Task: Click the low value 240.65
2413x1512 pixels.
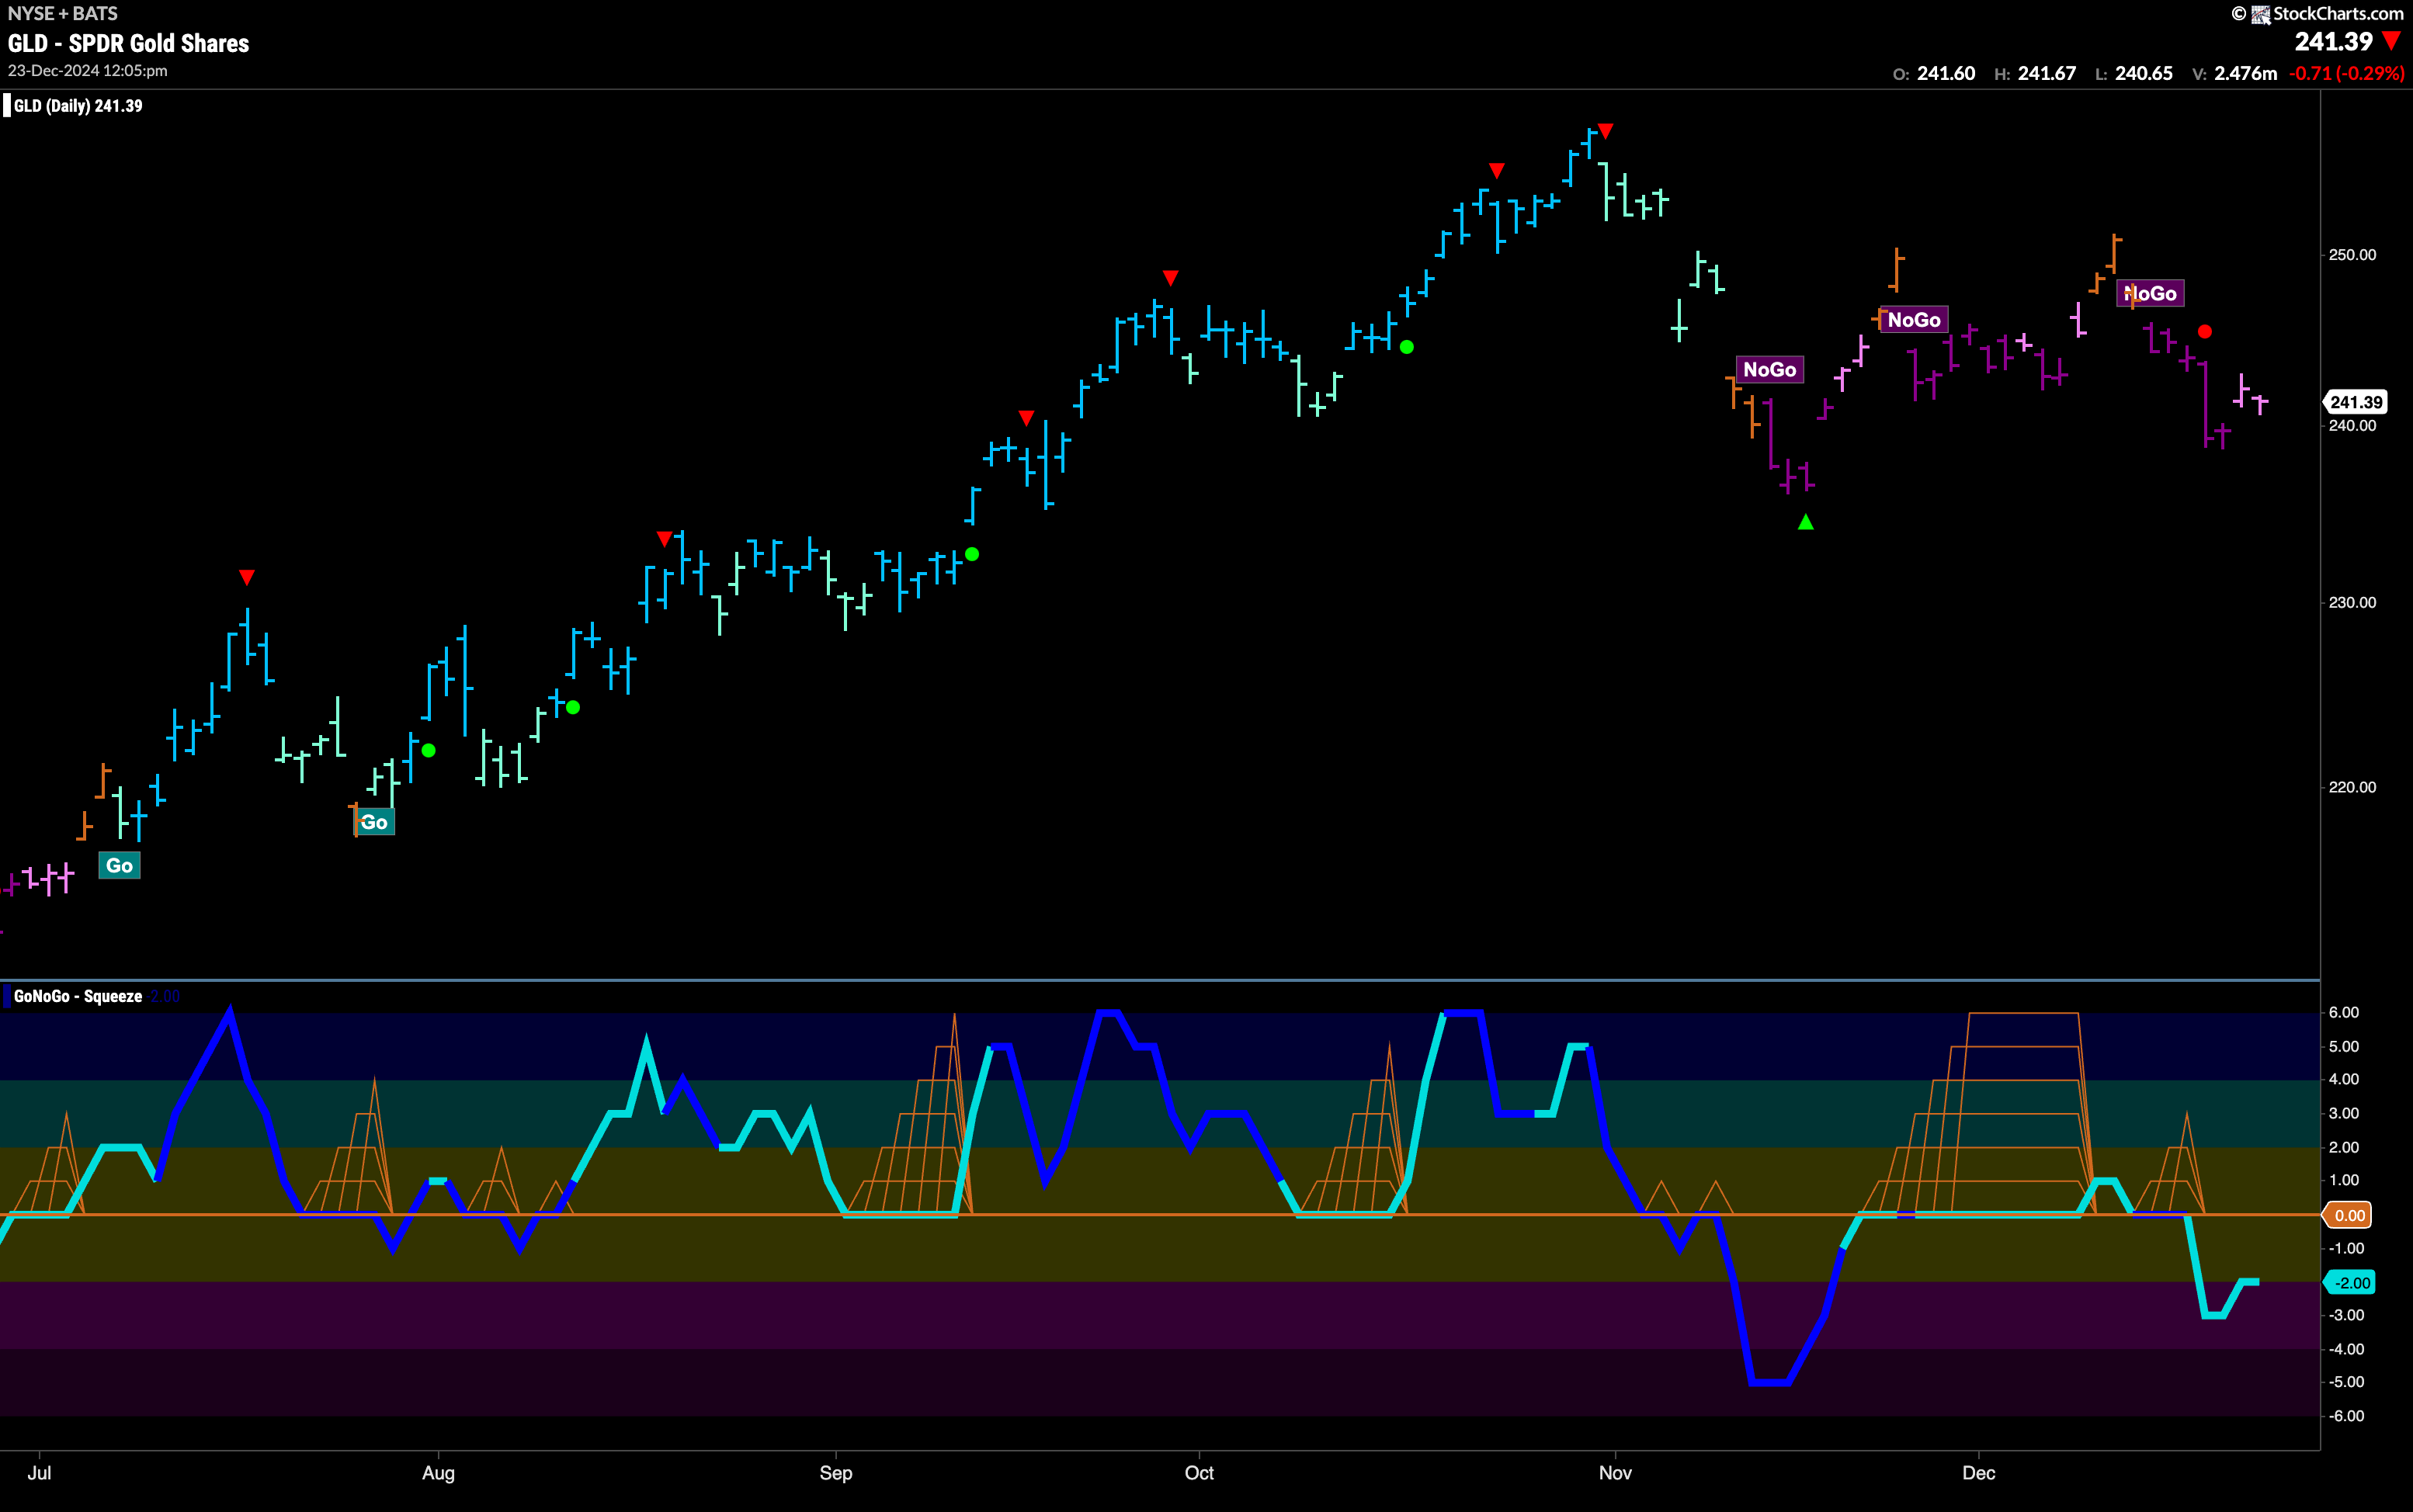Action: pyautogui.click(x=2144, y=73)
